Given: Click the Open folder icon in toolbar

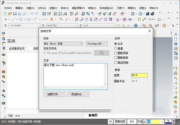Looking at the screenshot, I should coord(10,14).
